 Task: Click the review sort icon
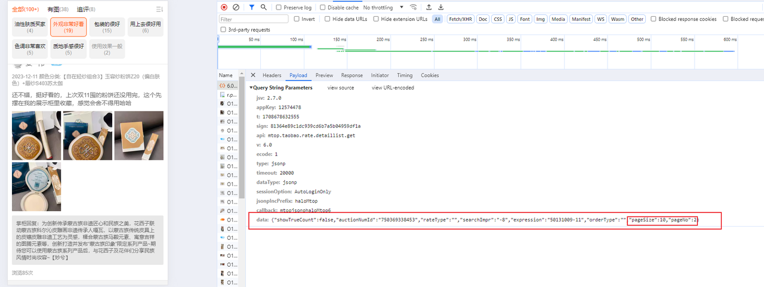[x=159, y=10]
